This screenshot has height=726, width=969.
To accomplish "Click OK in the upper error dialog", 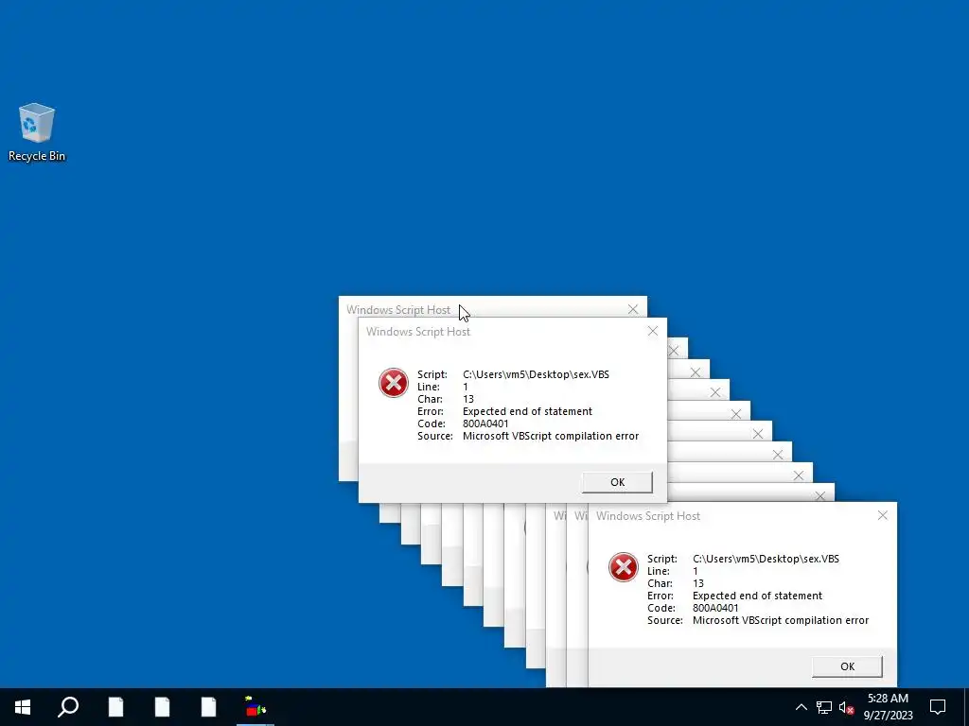I will click(617, 482).
